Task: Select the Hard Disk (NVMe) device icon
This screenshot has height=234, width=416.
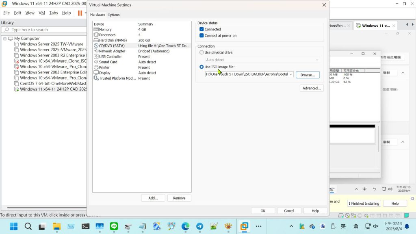Action: coord(96,40)
